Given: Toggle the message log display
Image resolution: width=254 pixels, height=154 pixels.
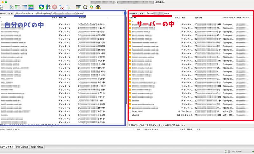Looking at the screenshot, I should click(11, 7).
